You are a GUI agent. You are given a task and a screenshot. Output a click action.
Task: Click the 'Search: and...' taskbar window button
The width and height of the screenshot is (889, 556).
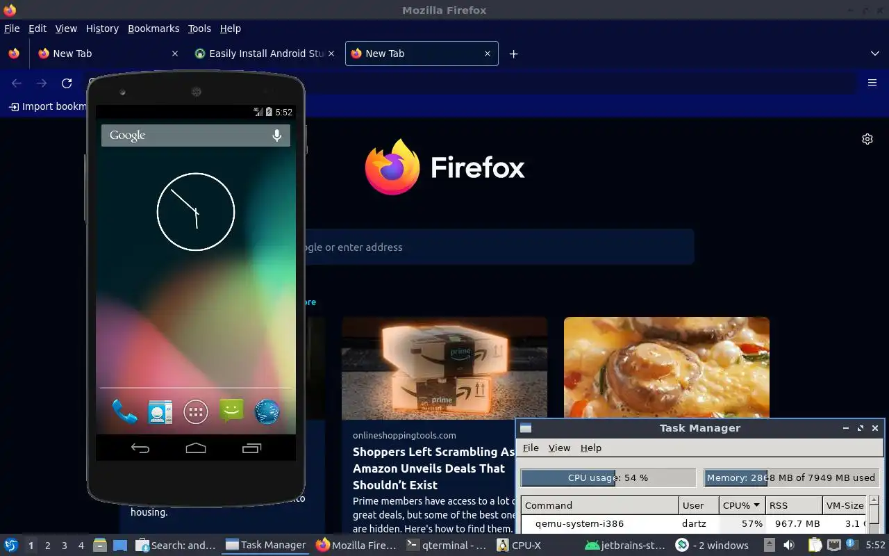pos(176,545)
